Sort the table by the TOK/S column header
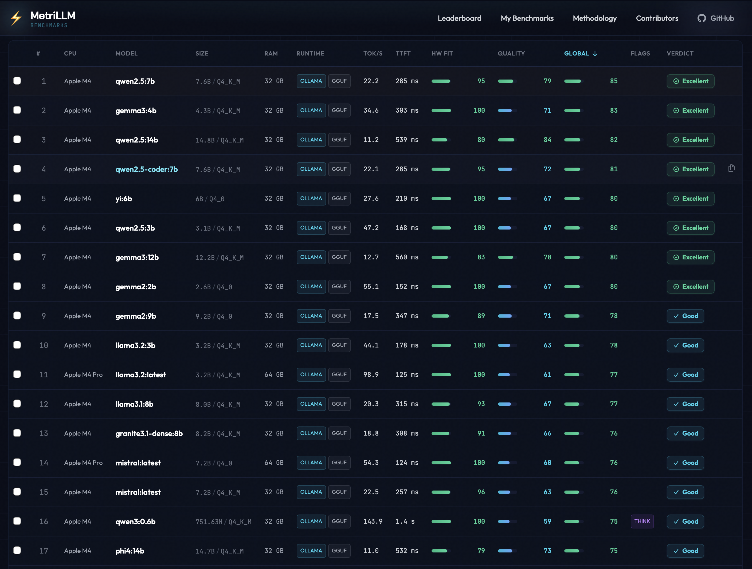This screenshot has height=569, width=752. point(373,53)
